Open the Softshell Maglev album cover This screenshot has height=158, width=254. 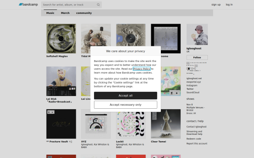(61, 39)
